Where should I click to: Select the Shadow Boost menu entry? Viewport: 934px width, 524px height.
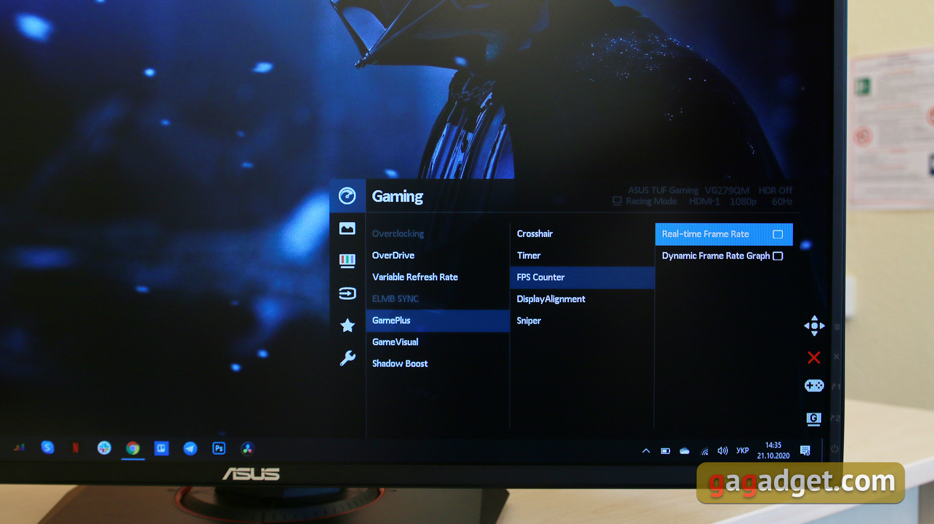point(437,364)
